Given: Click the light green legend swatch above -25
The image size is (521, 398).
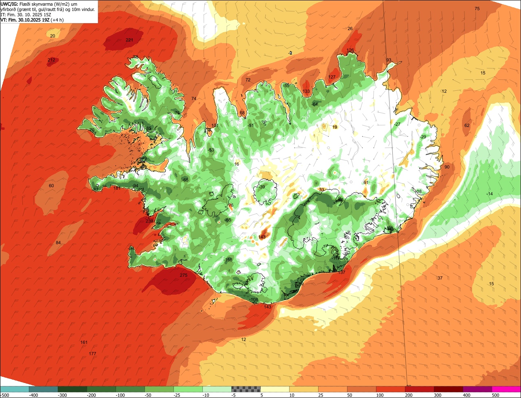Looking at the screenshot, I should click(x=188, y=389).
